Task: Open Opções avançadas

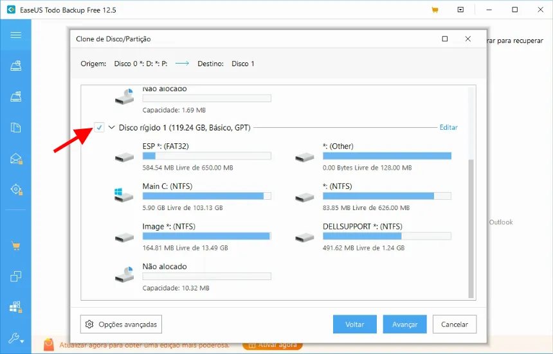Action: click(x=121, y=324)
